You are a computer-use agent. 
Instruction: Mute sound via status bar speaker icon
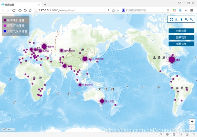180,135
